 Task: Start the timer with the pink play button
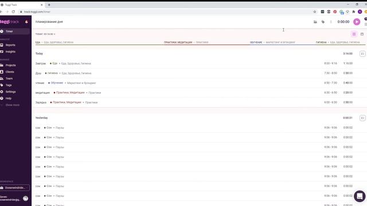pyautogui.click(x=357, y=22)
